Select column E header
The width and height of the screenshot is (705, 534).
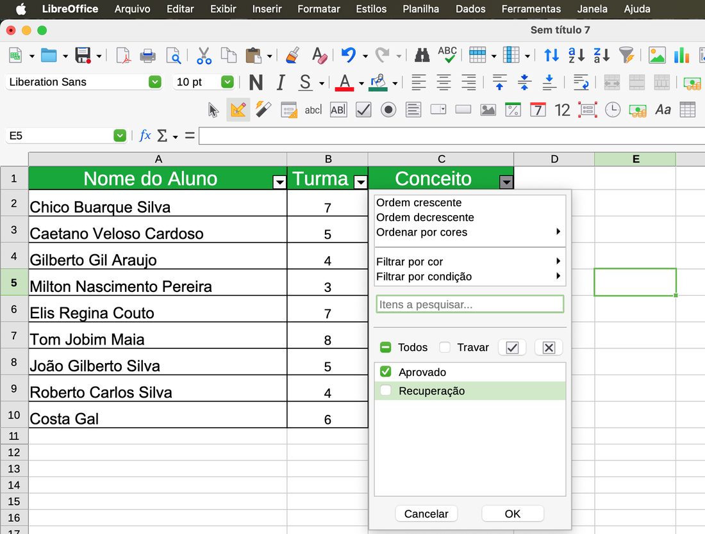click(635, 159)
